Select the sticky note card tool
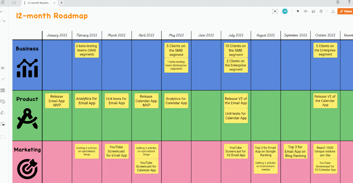 (x=3, y=101)
